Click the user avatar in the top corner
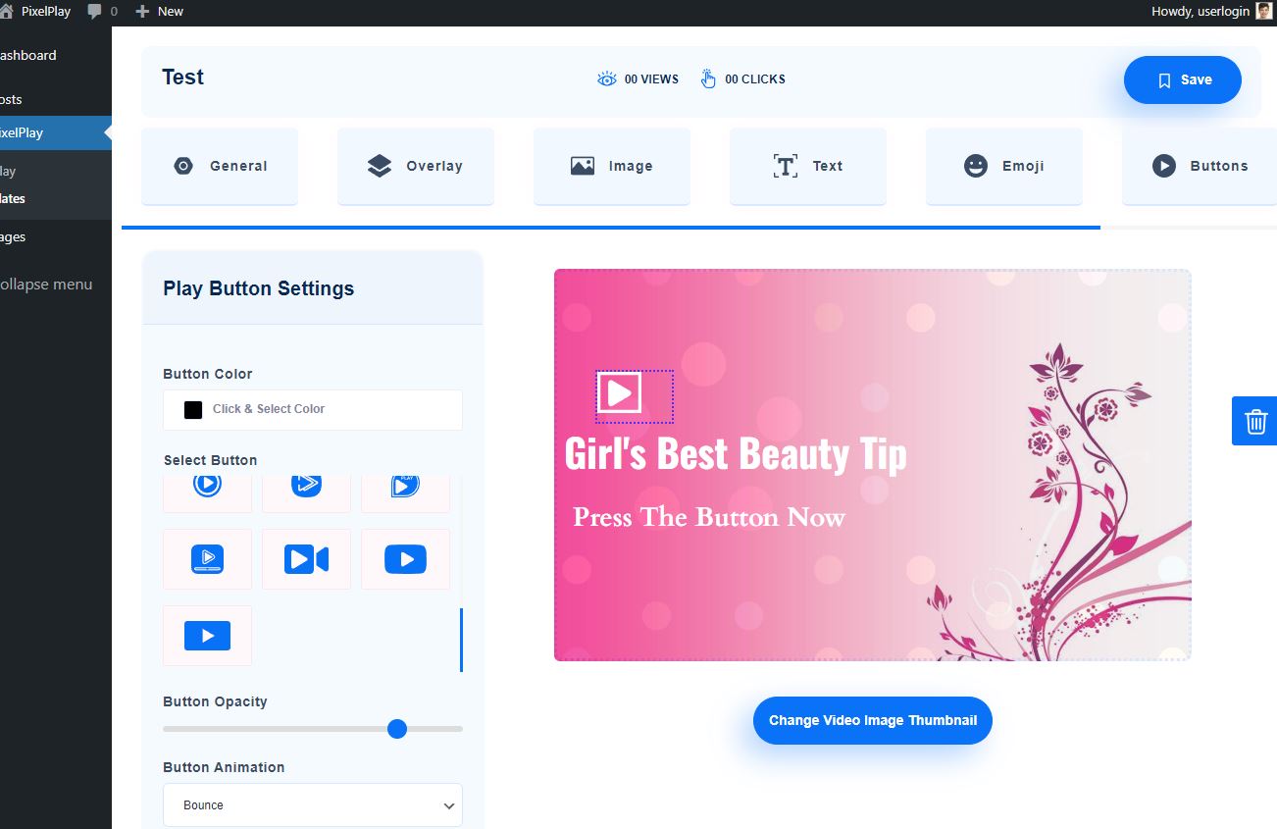The width and height of the screenshot is (1277, 829). pyautogui.click(x=1264, y=11)
